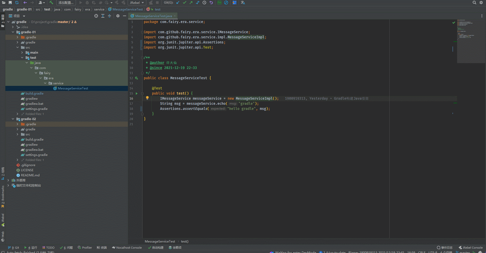Open the 终端 terminal tool window
The image size is (486, 253).
pos(102,248)
